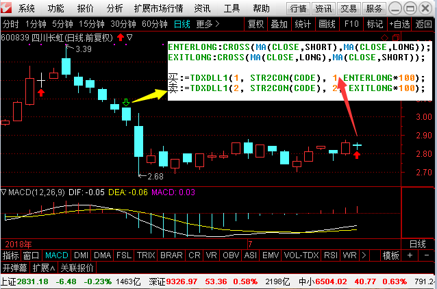Click the MACD panel collapse triangle

[3, 192]
